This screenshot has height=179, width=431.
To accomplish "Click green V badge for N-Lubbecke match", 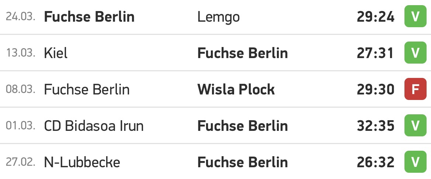I will click(x=415, y=162).
